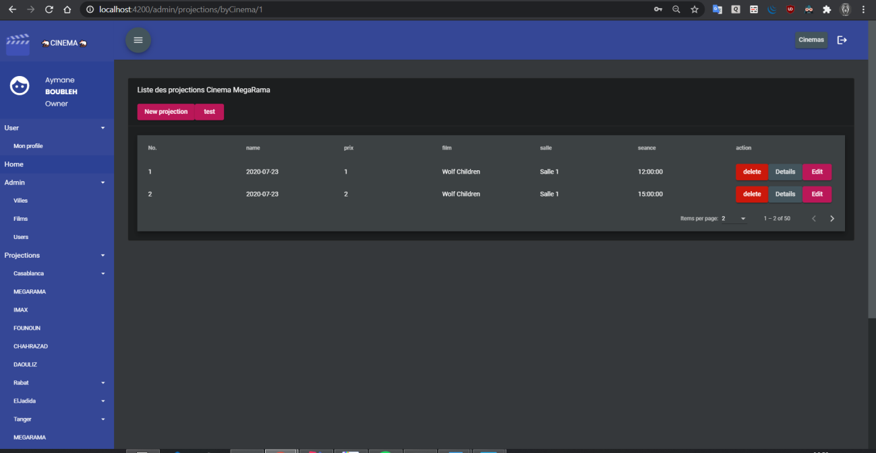The width and height of the screenshot is (876, 453).
Task: Open Mon profile from the sidebar
Action: (x=28, y=145)
